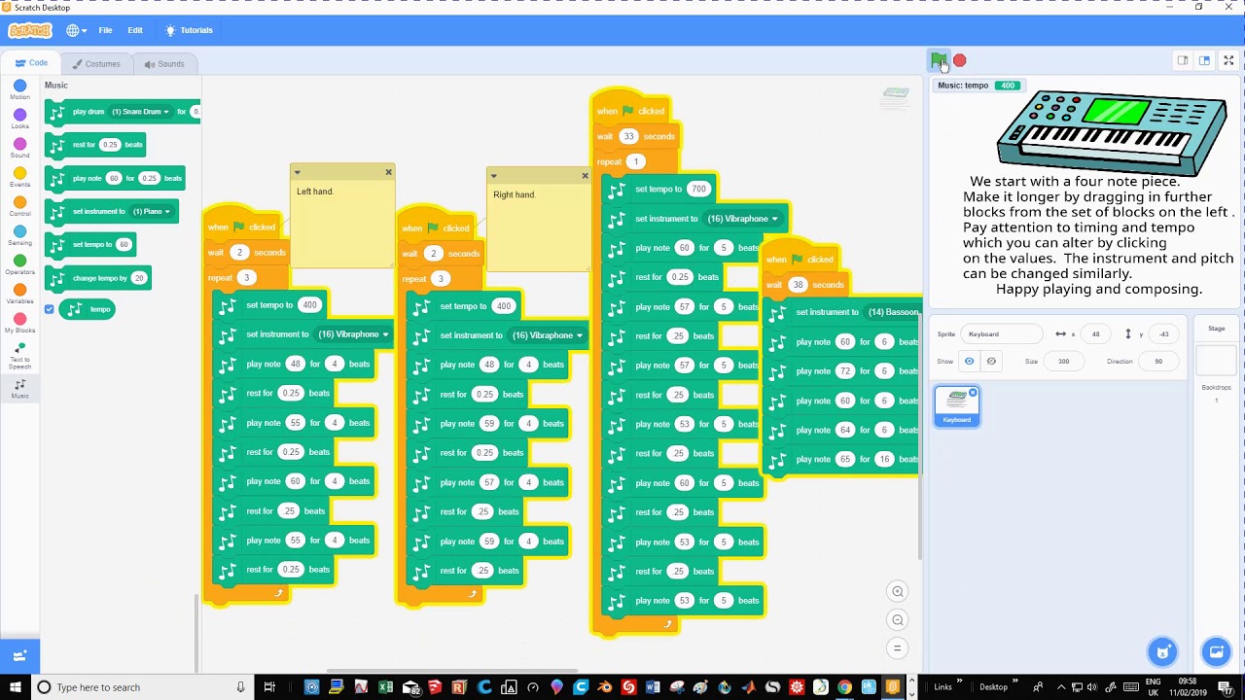Switch to the Costumes tab
The width and height of the screenshot is (1245, 700).
point(95,64)
